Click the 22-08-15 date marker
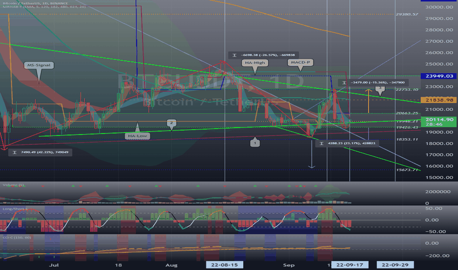This screenshot has width=458, height=270. (x=224, y=265)
